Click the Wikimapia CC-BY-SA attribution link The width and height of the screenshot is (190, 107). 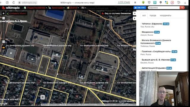click(110, 101)
